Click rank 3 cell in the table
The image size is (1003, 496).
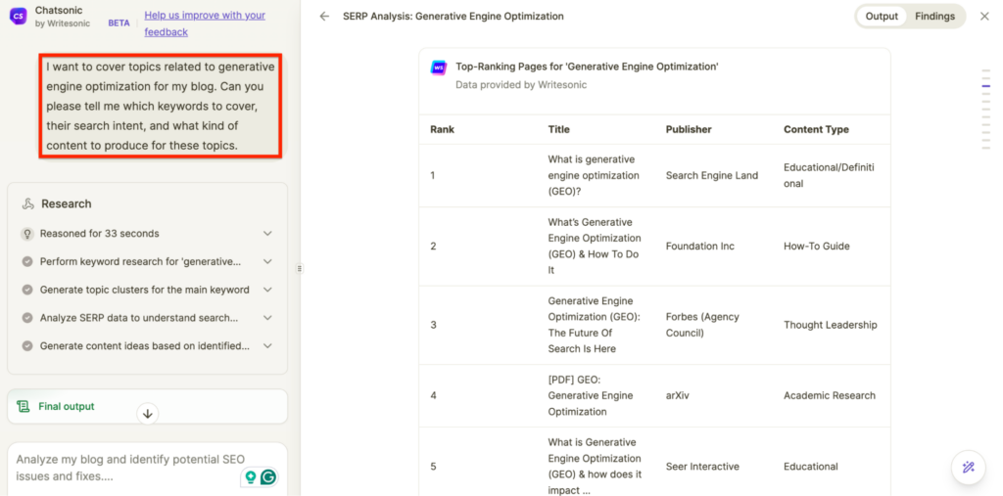(x=433, y=325)
